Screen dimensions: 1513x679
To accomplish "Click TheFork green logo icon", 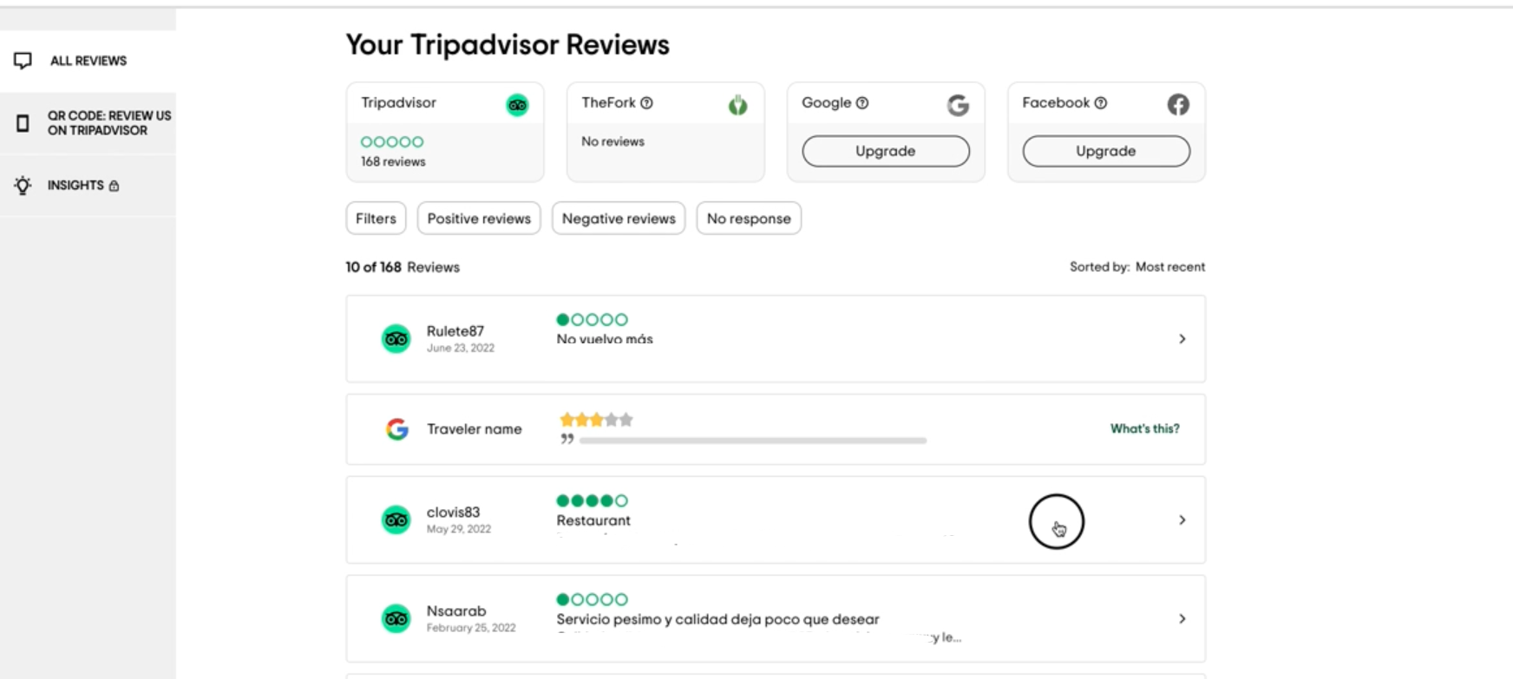I will tap(737, 105).
